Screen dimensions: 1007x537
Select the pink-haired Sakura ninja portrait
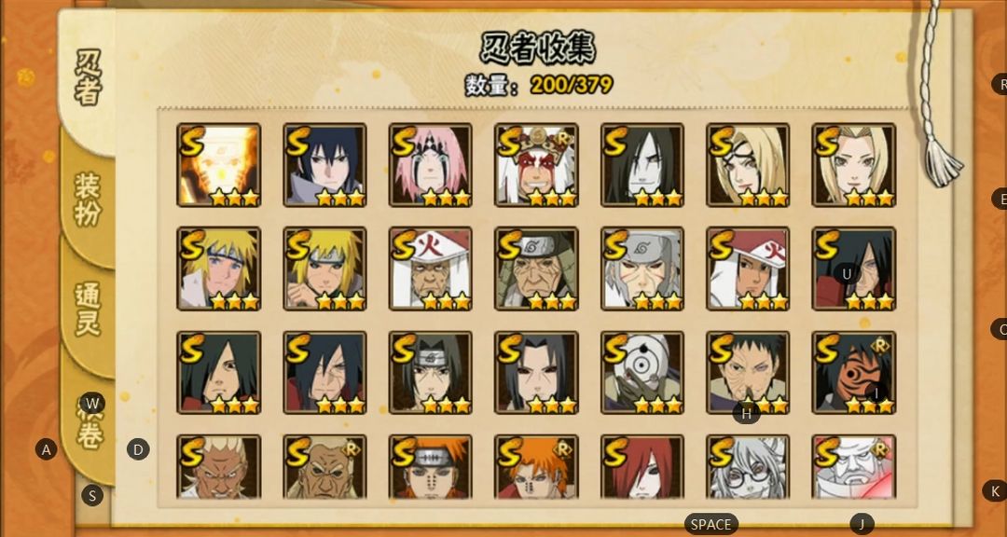(x=430, y=165)
